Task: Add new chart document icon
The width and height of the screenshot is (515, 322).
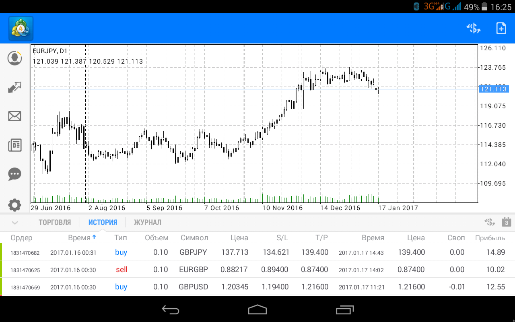Action: (x=501, y=28)
